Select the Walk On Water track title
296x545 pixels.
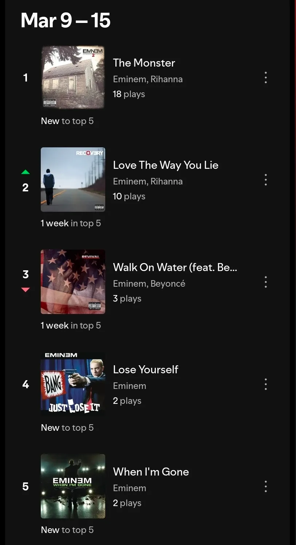(x=175, y=267)
